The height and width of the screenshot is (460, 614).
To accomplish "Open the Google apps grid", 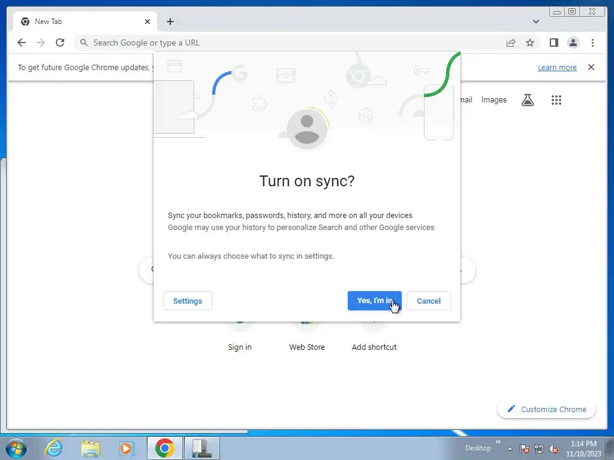I will tap(556, 100).
